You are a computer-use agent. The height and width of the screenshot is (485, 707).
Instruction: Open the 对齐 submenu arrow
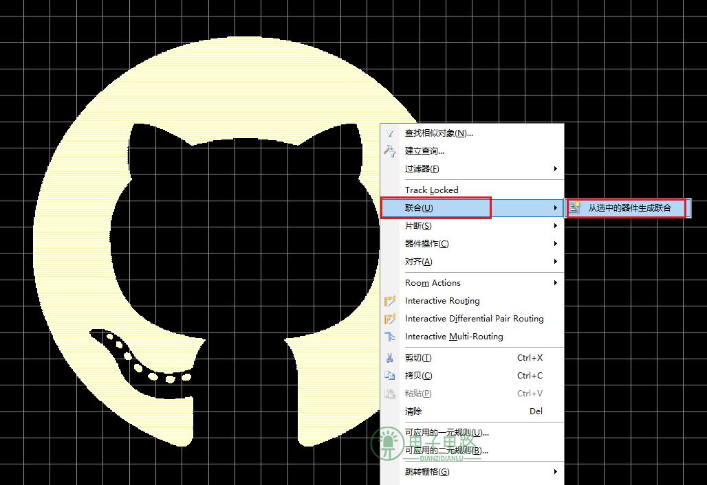(556, 262)
